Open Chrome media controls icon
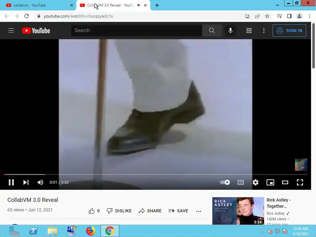The height and width of the screenshot is (237, 316). tap(279, 16)
